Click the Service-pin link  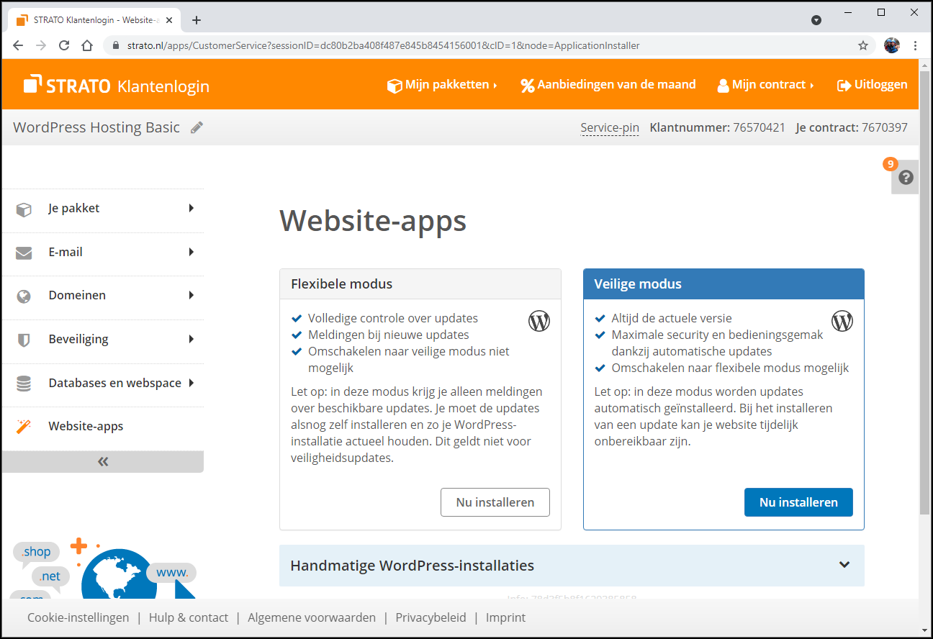tap(610, 128)
